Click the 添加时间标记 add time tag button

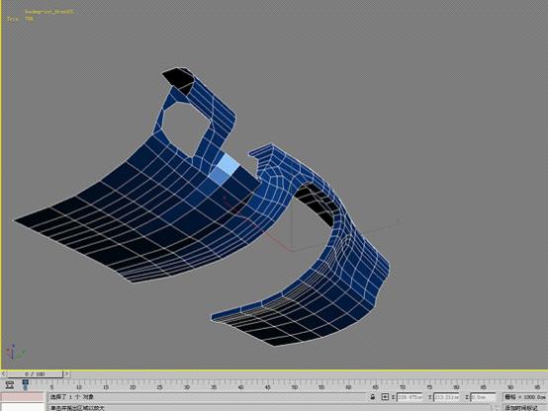point(521,408)
